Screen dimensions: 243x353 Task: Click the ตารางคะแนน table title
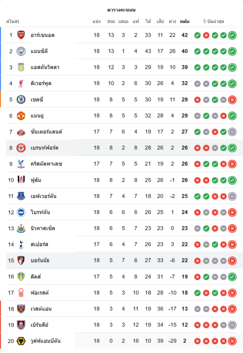121,10
